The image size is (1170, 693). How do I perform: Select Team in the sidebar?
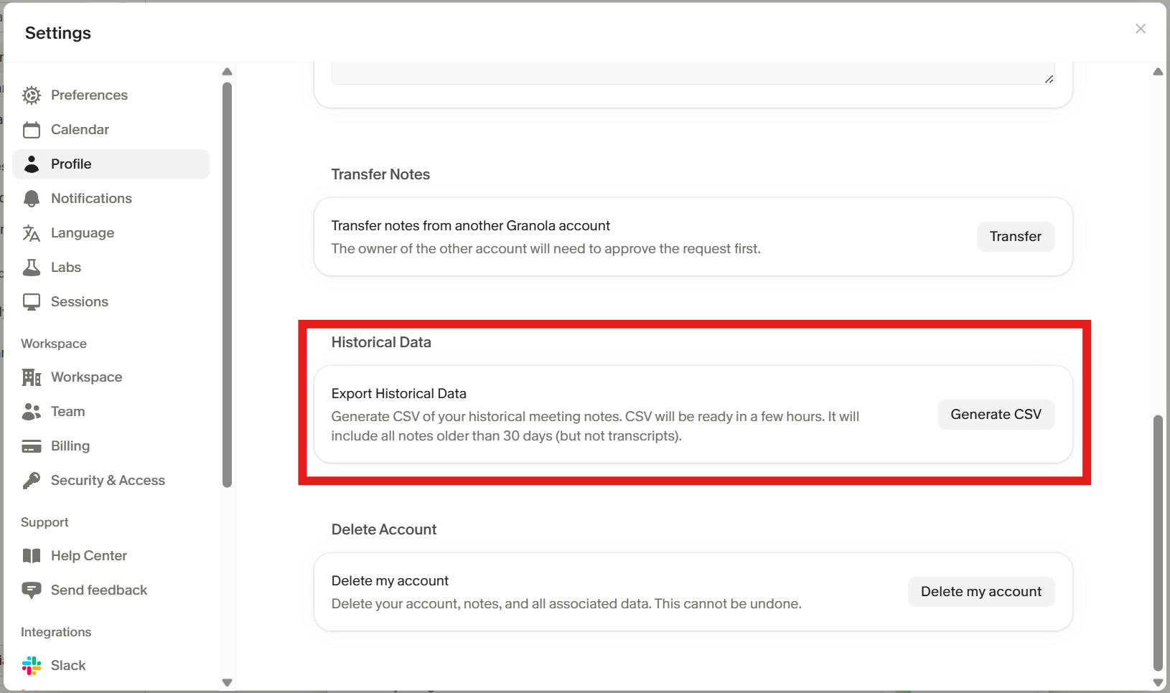point(67,412)
